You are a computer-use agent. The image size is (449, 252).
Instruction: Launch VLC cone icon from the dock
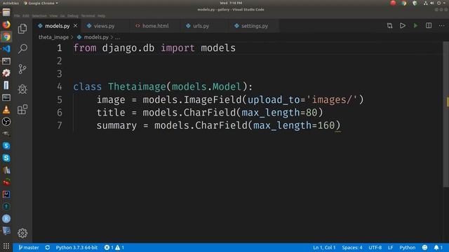(x=6, y=109)
